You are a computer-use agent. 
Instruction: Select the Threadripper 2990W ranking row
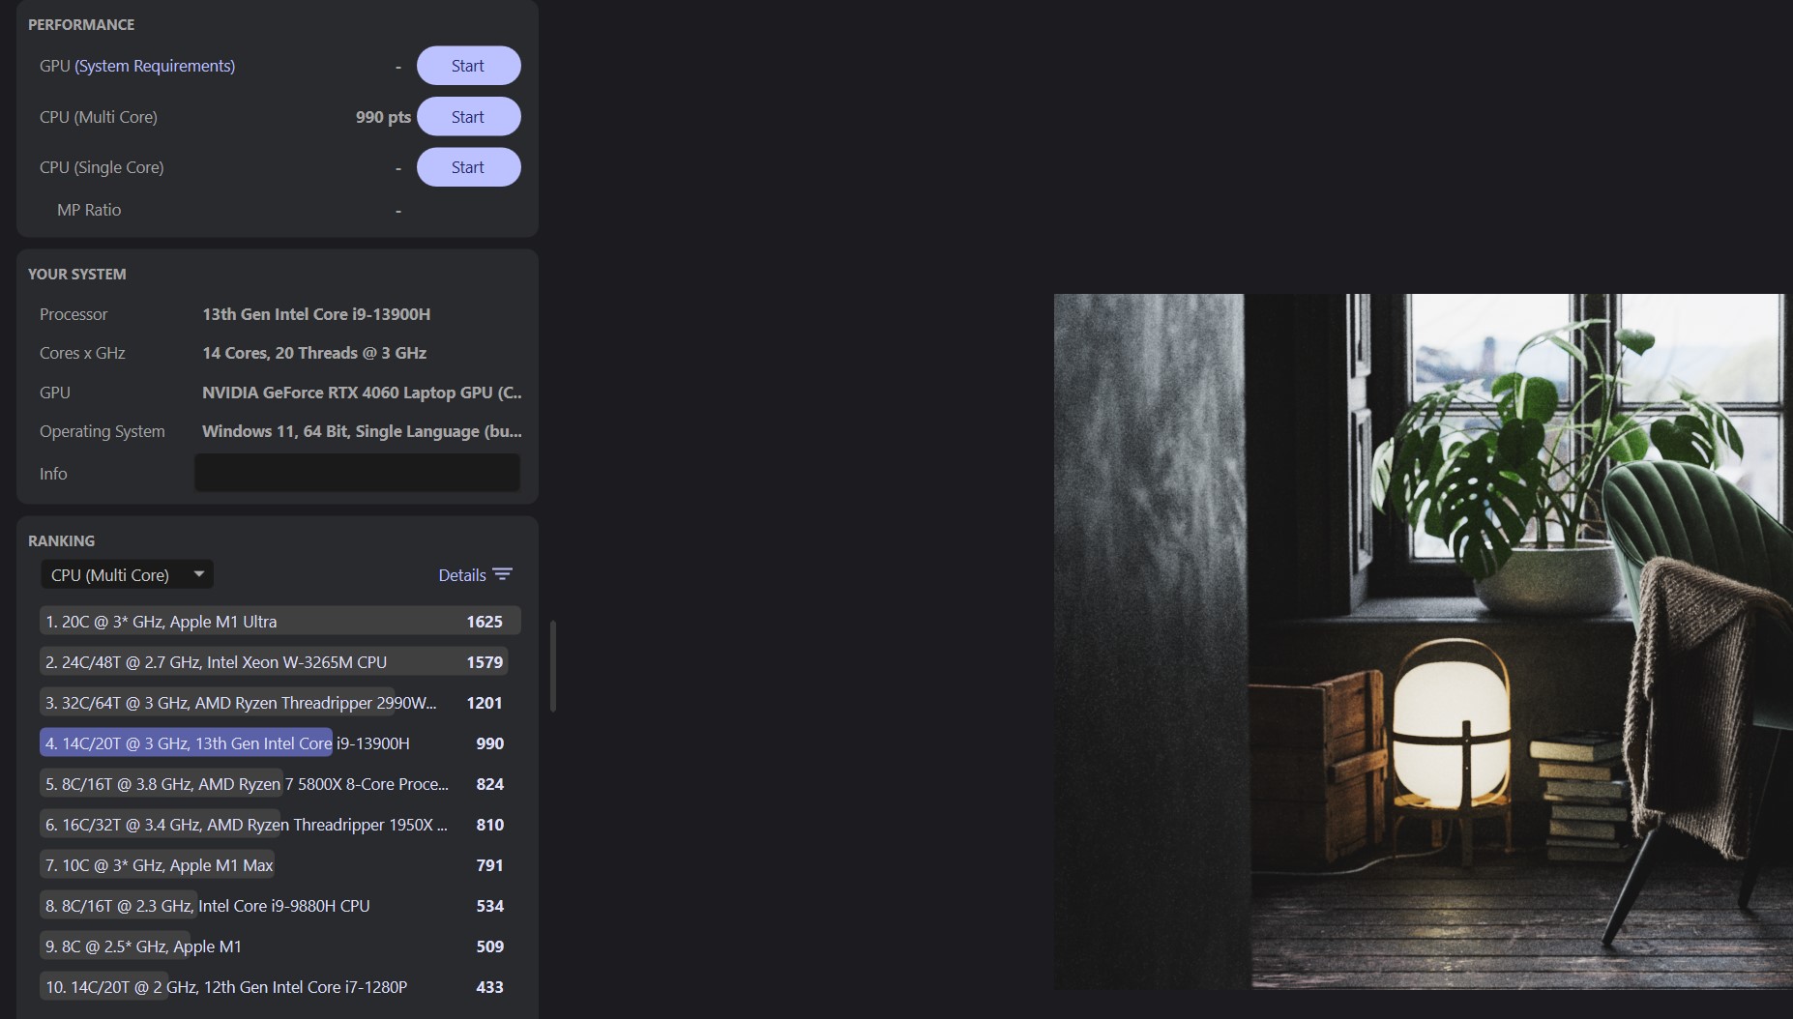click(279, 703)
